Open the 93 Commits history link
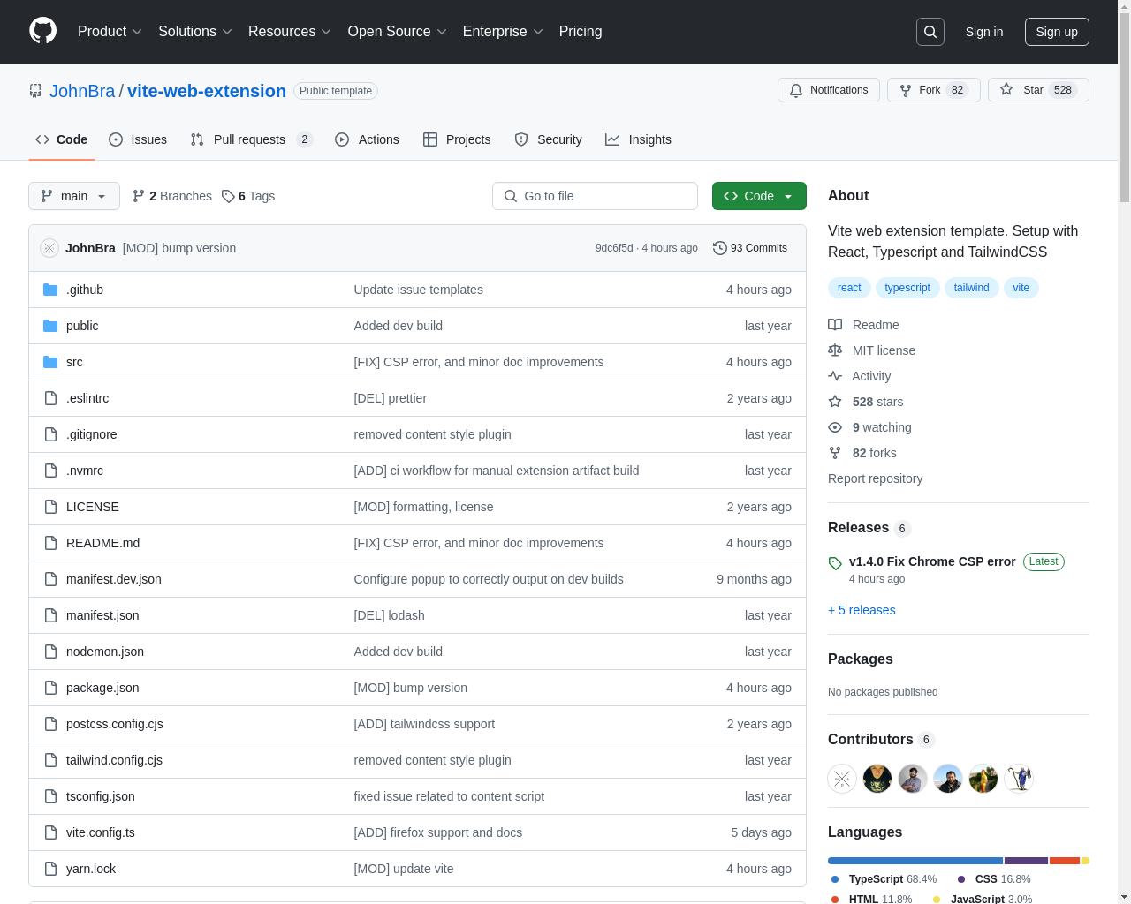This screenshot has height=904, width=1131. click(x=750, y=248)
